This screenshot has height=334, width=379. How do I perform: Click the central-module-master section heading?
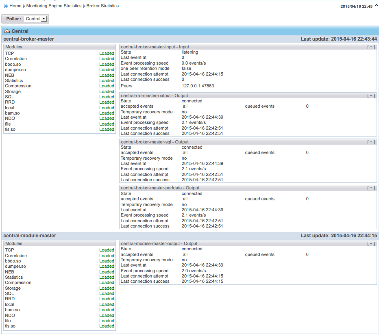coord(30,236)
